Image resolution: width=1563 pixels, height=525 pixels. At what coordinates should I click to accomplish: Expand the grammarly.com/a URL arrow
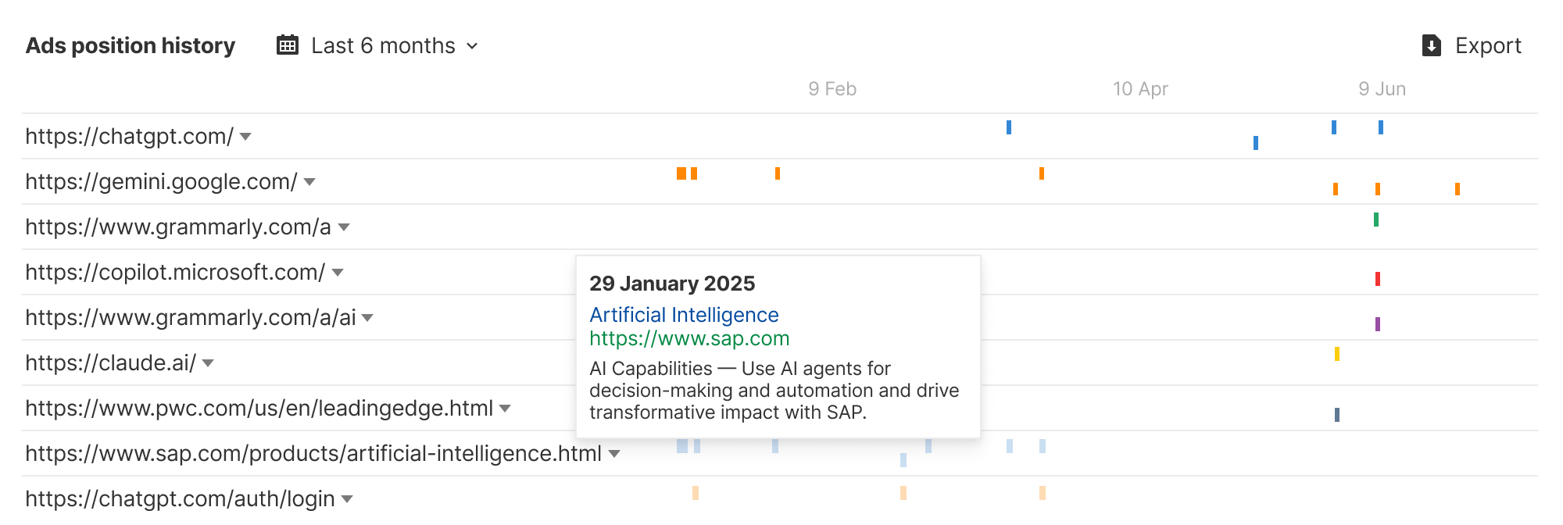click(x=344, y=227)
